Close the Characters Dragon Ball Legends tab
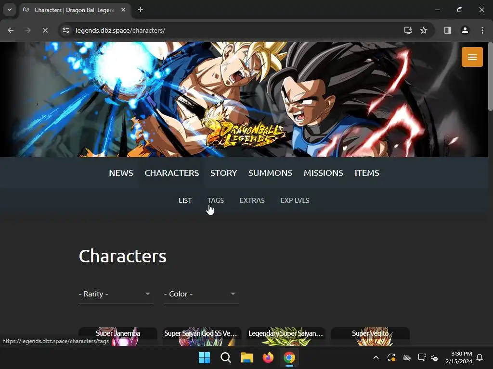Viewport: 493px width, 369px height. pyautogui.click(x=123, y=10)
